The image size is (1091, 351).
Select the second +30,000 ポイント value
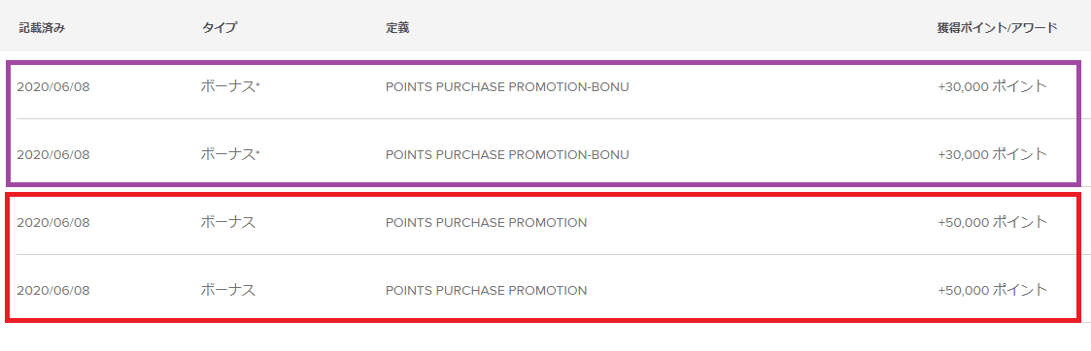[x=992, y=154]
